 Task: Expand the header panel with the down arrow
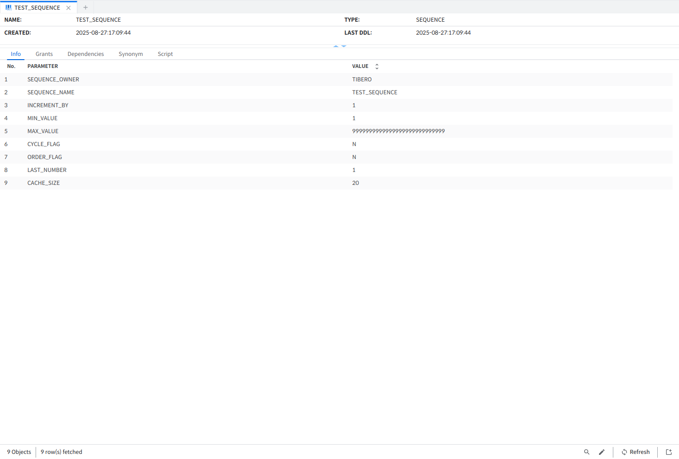click(344, 46)
